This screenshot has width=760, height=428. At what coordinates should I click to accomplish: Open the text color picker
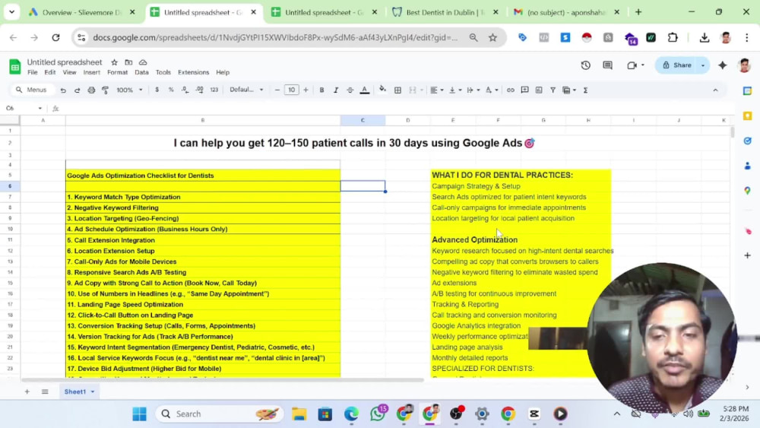point(365,90)
